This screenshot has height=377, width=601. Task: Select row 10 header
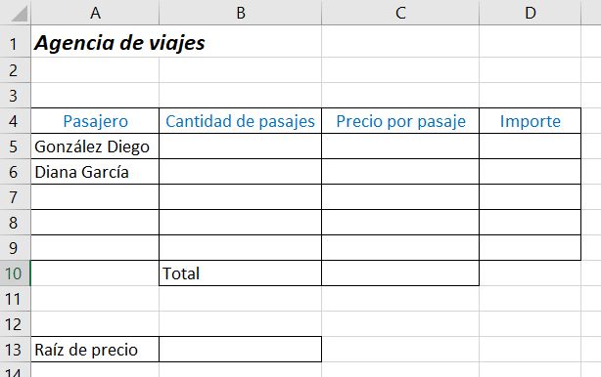15,273
